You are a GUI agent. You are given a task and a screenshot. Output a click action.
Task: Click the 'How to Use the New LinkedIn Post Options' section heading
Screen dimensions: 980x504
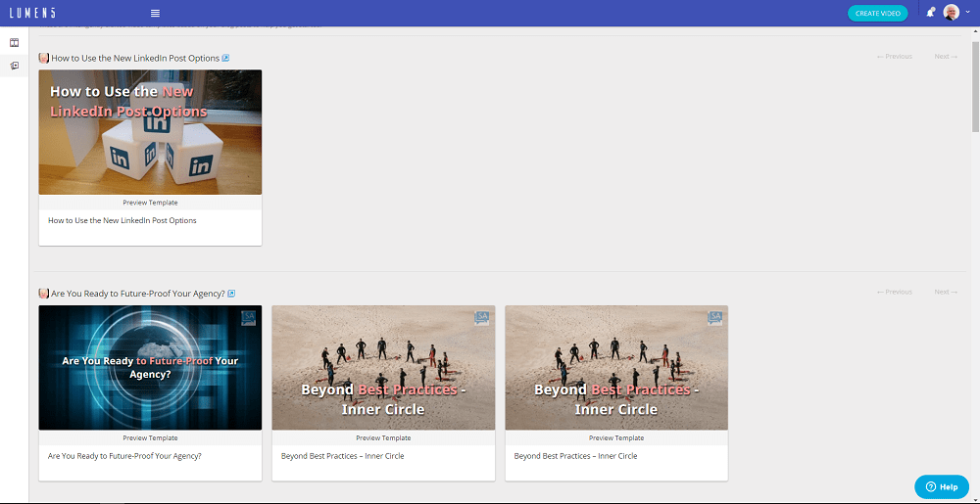(x=135, y=58)
